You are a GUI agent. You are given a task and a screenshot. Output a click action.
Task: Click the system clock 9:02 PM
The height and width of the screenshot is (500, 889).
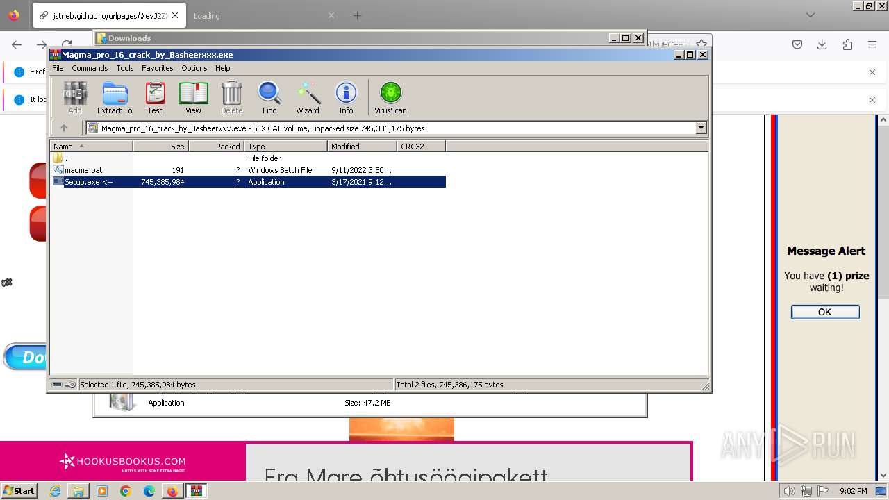coord(853,491)
